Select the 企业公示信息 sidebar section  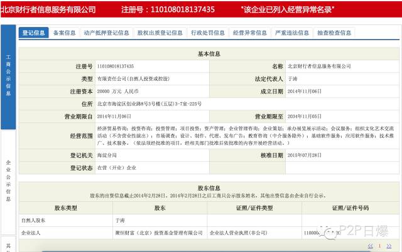point(8,181)
